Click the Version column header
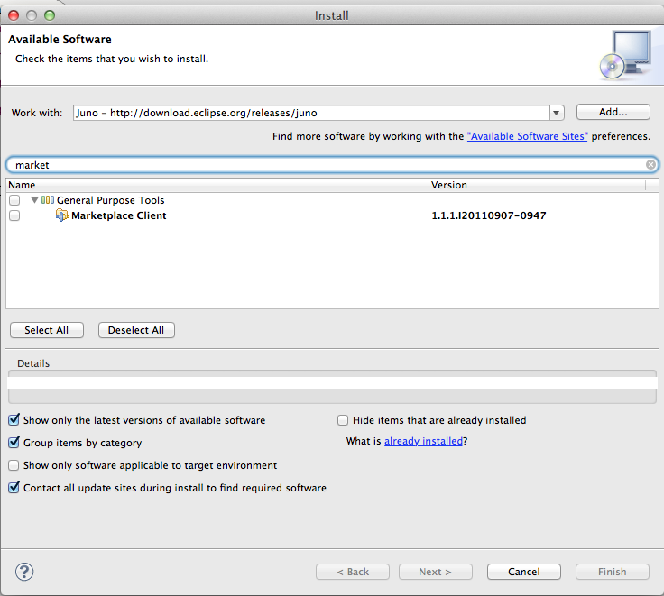The height and width of the screenshot is (596, 664). (537, 185)
